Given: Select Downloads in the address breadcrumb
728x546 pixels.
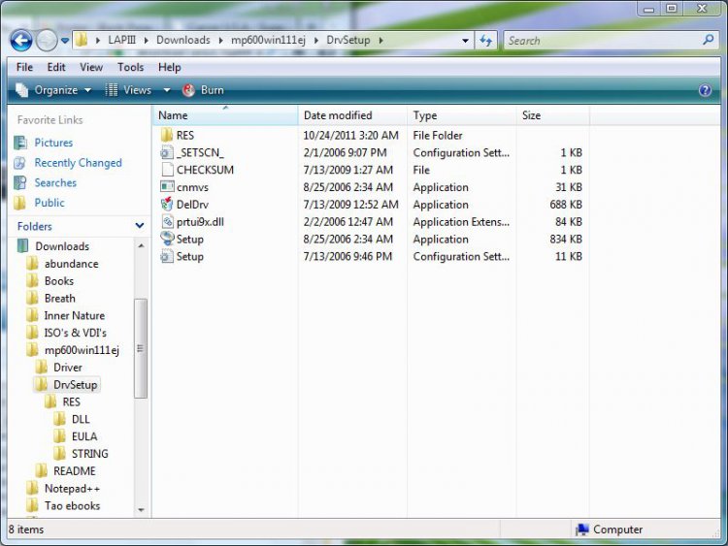Looking at the screenshot, I should pyautogui.click(x=182, y=40).
